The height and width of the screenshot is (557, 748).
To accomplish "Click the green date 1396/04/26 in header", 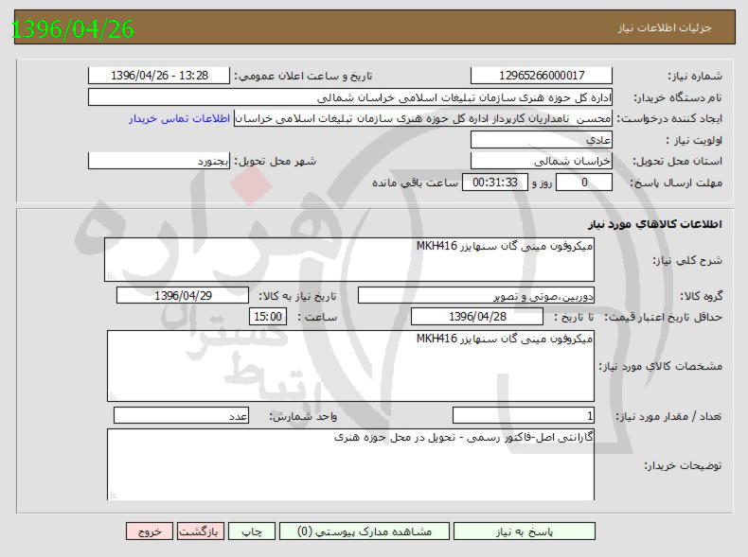I will (72, 28).
